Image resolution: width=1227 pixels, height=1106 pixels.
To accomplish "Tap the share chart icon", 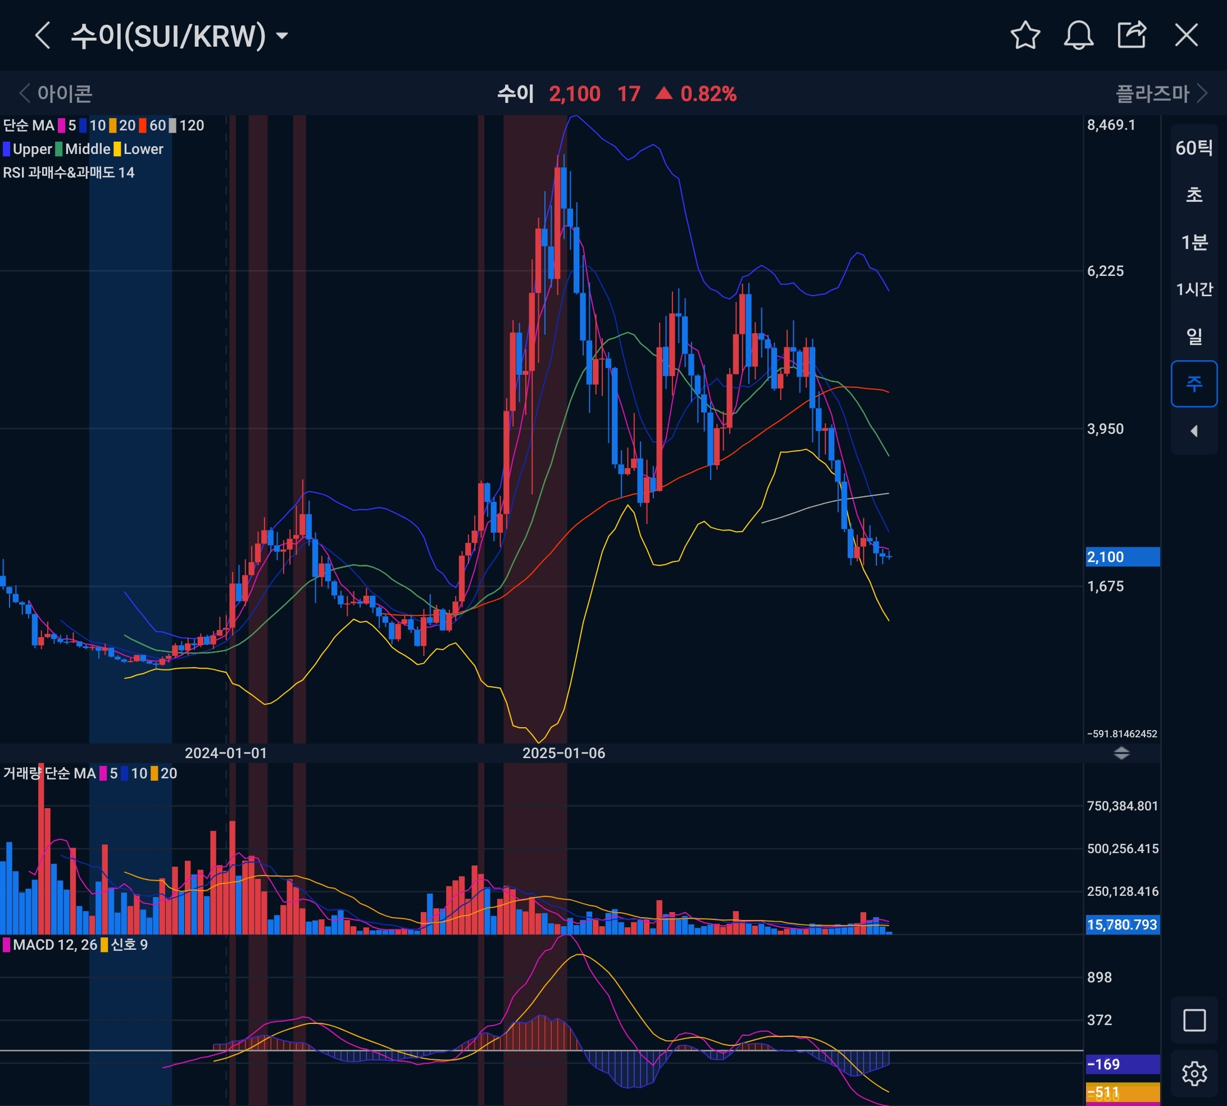I will (1131, 35).
